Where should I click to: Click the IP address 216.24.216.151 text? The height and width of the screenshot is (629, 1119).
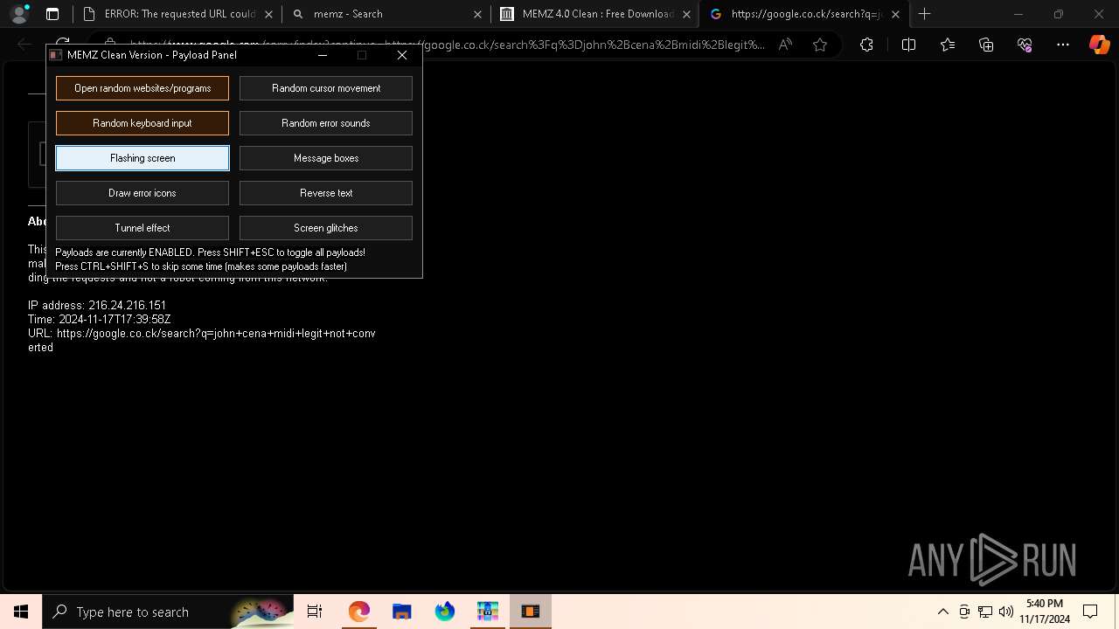[97, 306]
